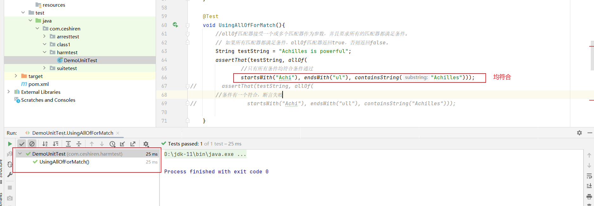Toggle scroll to end of console output

(589, 186)
